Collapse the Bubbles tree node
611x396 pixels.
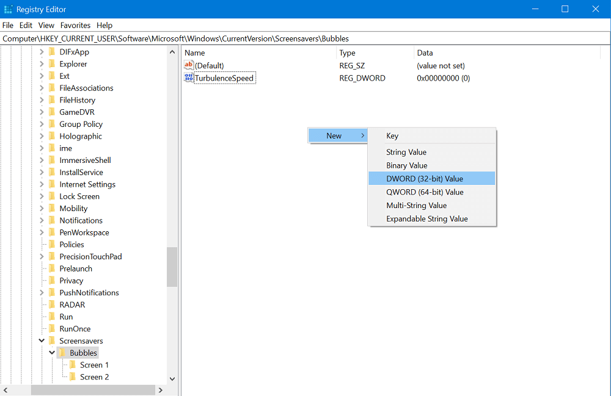tap(52, 353)
